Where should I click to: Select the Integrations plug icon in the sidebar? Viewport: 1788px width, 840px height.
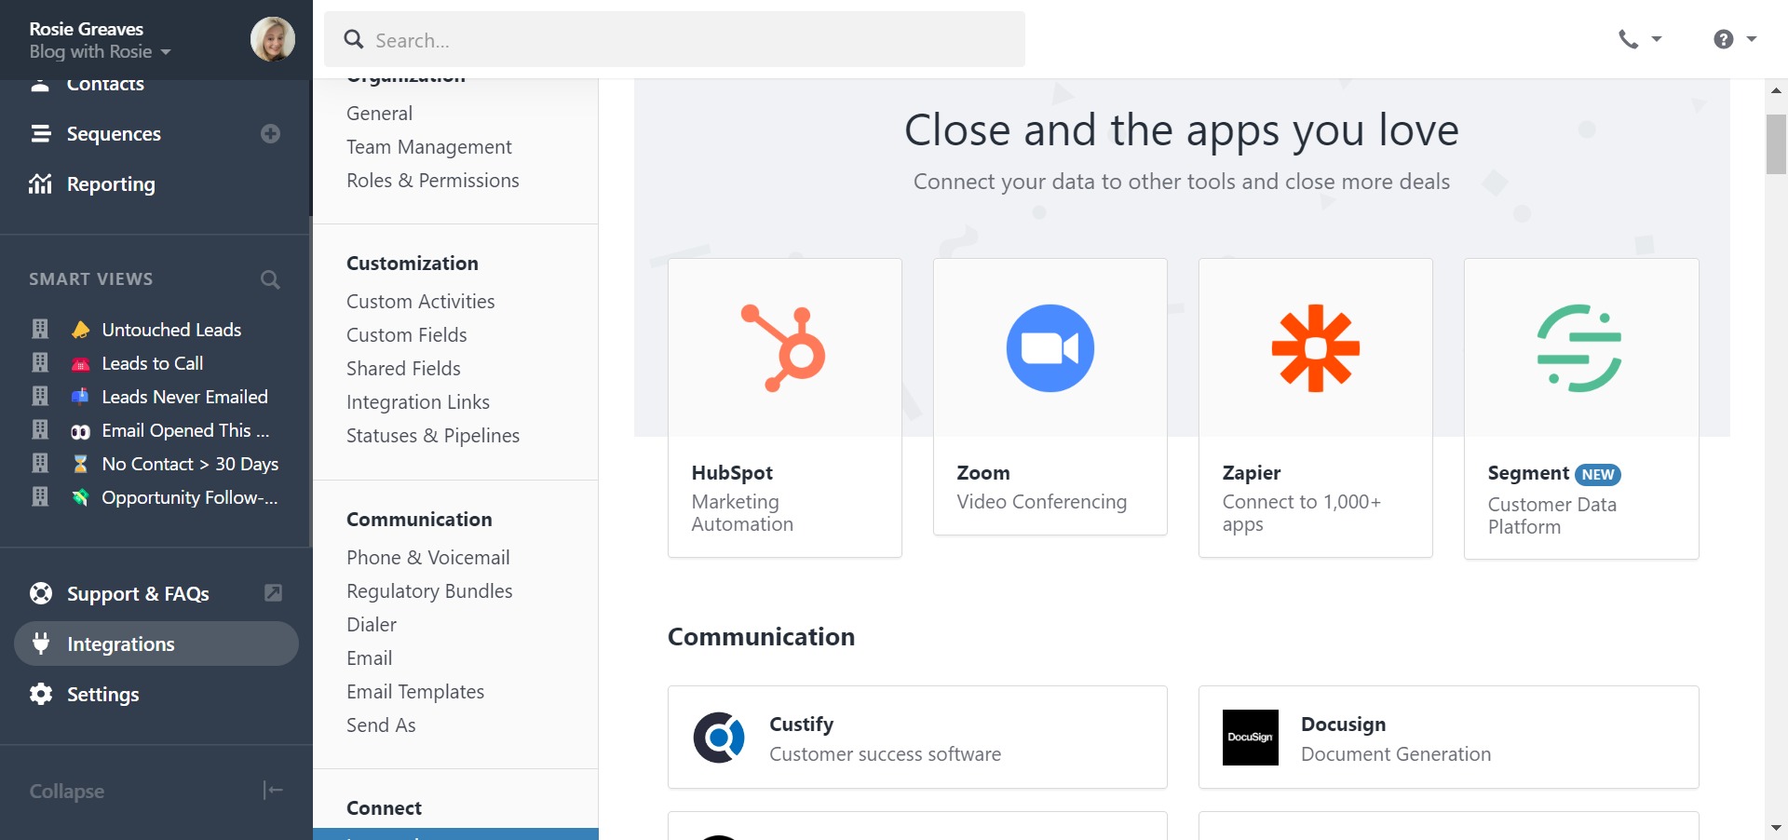tap(41, 644)
